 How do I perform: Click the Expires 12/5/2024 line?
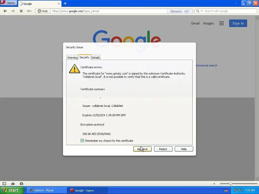[104, 115]
